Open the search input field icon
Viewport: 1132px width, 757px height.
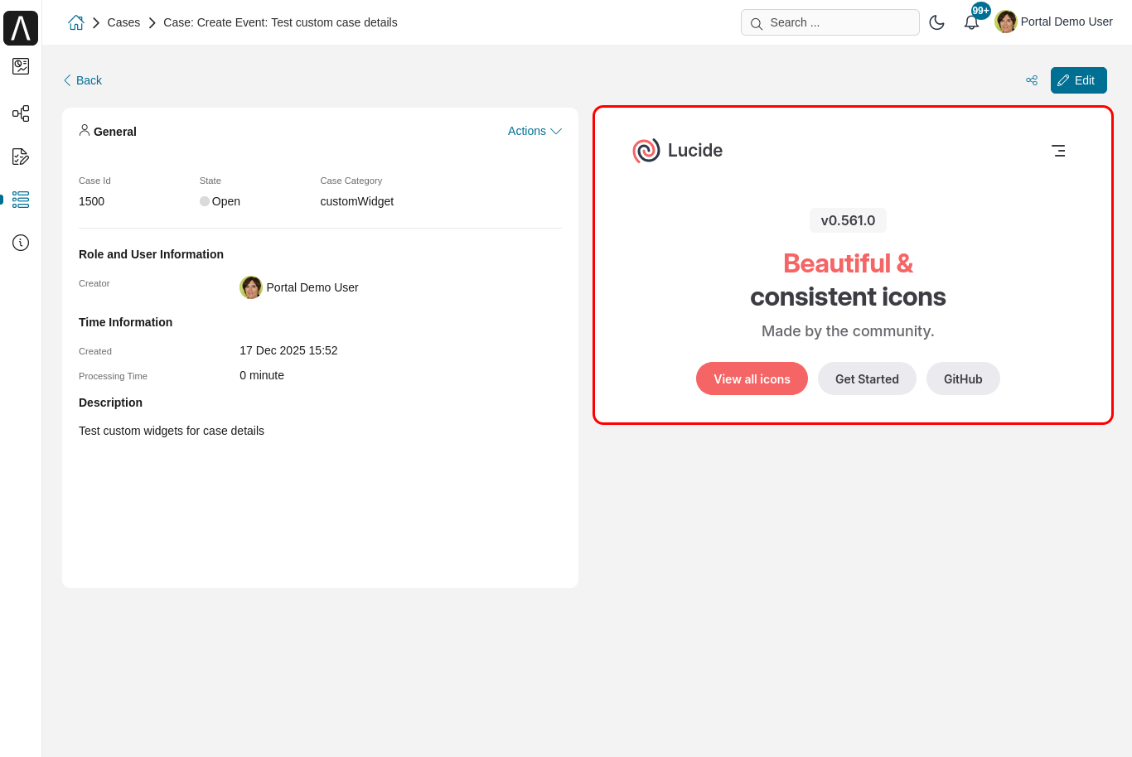point(757,23)
